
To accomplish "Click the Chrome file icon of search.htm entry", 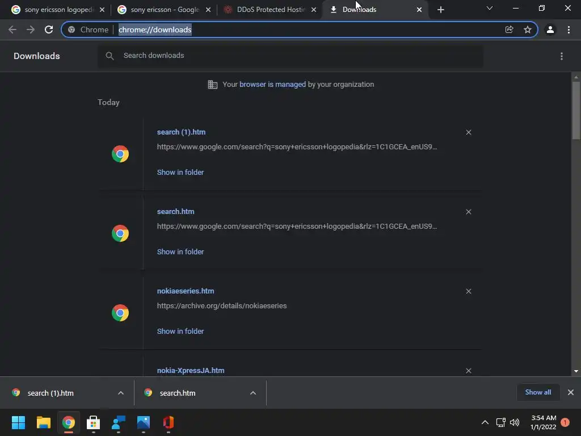I will click(x=120, y=233).
